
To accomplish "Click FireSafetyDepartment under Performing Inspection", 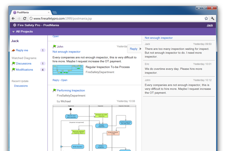I will pos(71,95).
